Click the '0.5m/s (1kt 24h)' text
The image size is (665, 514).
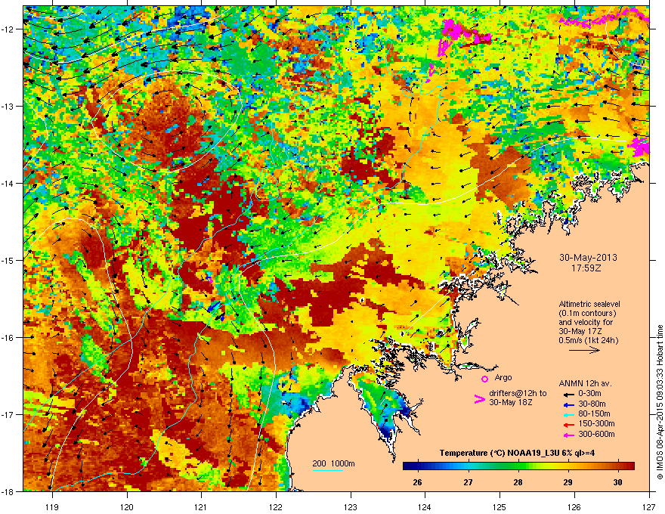pos(588,340)
